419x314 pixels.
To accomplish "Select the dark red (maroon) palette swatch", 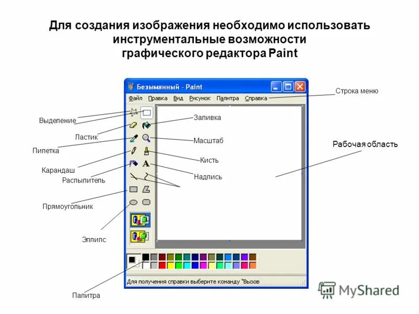I will tap(162, 257).
